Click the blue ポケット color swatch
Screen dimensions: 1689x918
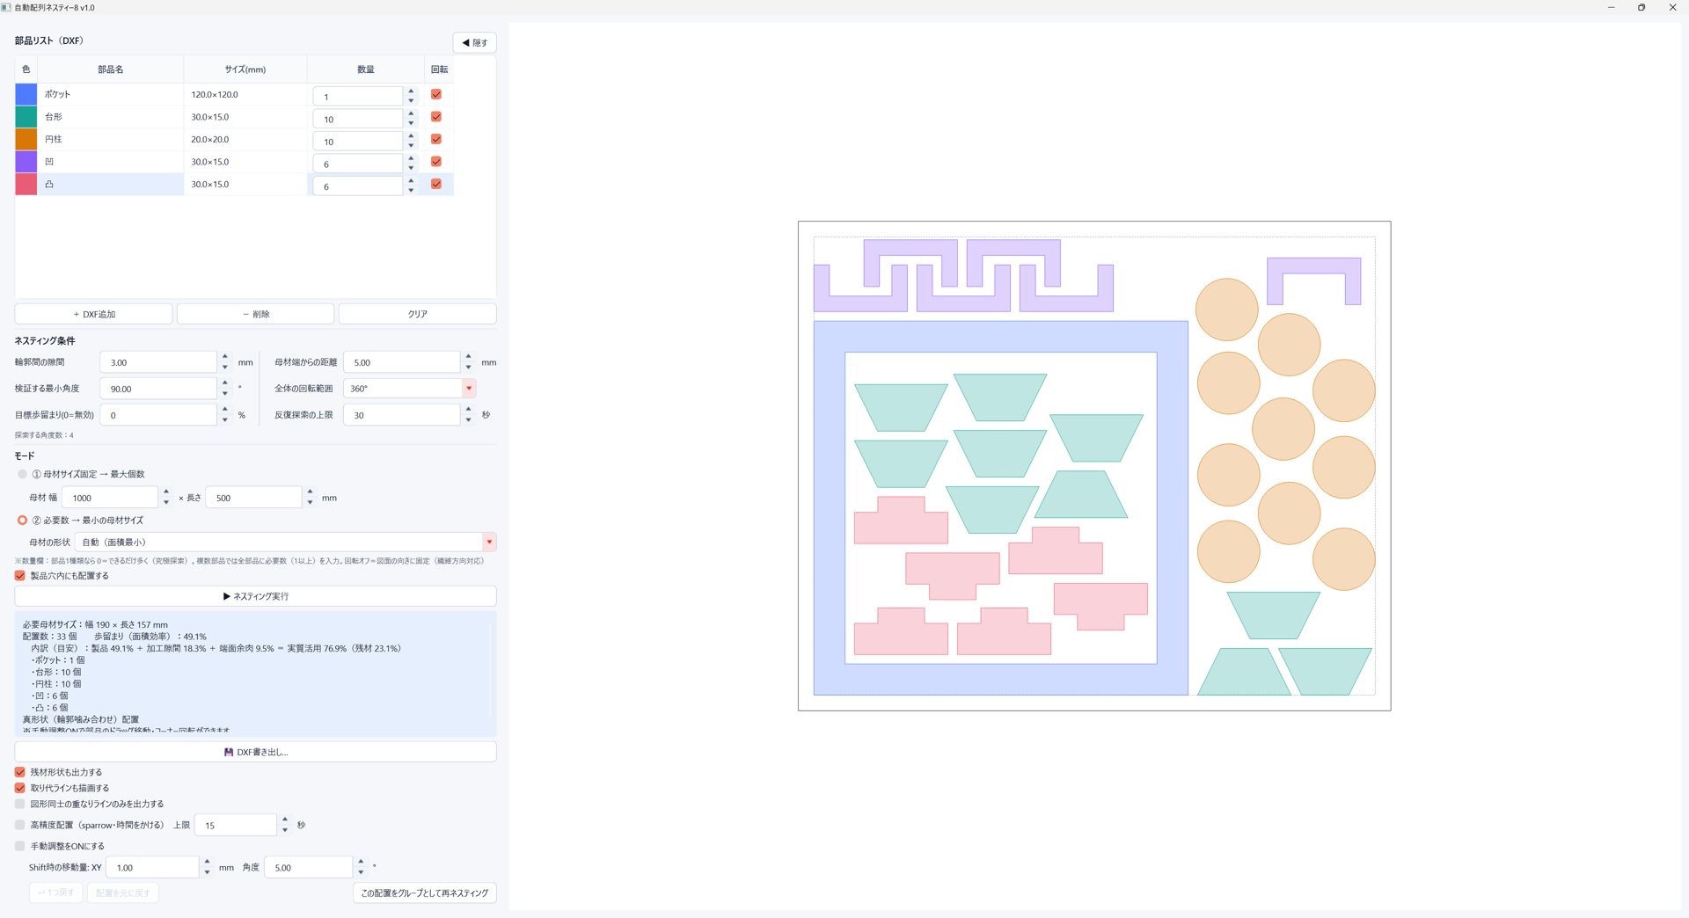[26, 94]
